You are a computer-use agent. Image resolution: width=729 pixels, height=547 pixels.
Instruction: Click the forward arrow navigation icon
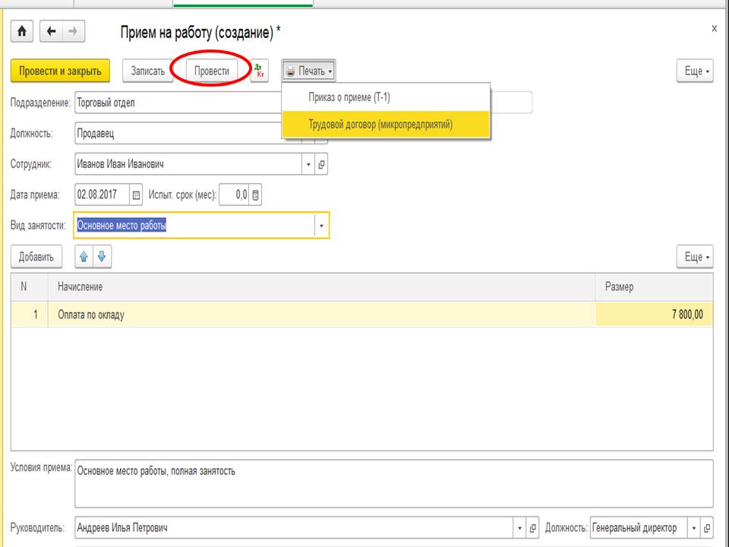point(73,31)
